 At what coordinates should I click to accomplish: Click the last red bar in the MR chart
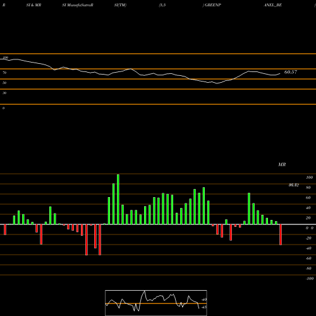click(281, 234)
